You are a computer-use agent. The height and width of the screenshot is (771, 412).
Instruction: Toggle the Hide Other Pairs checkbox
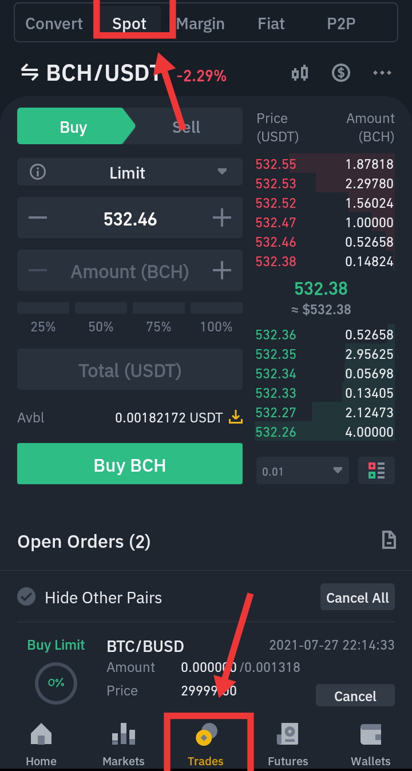26,598
